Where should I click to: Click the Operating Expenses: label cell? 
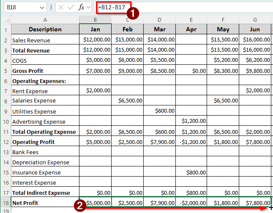(45, 80)
